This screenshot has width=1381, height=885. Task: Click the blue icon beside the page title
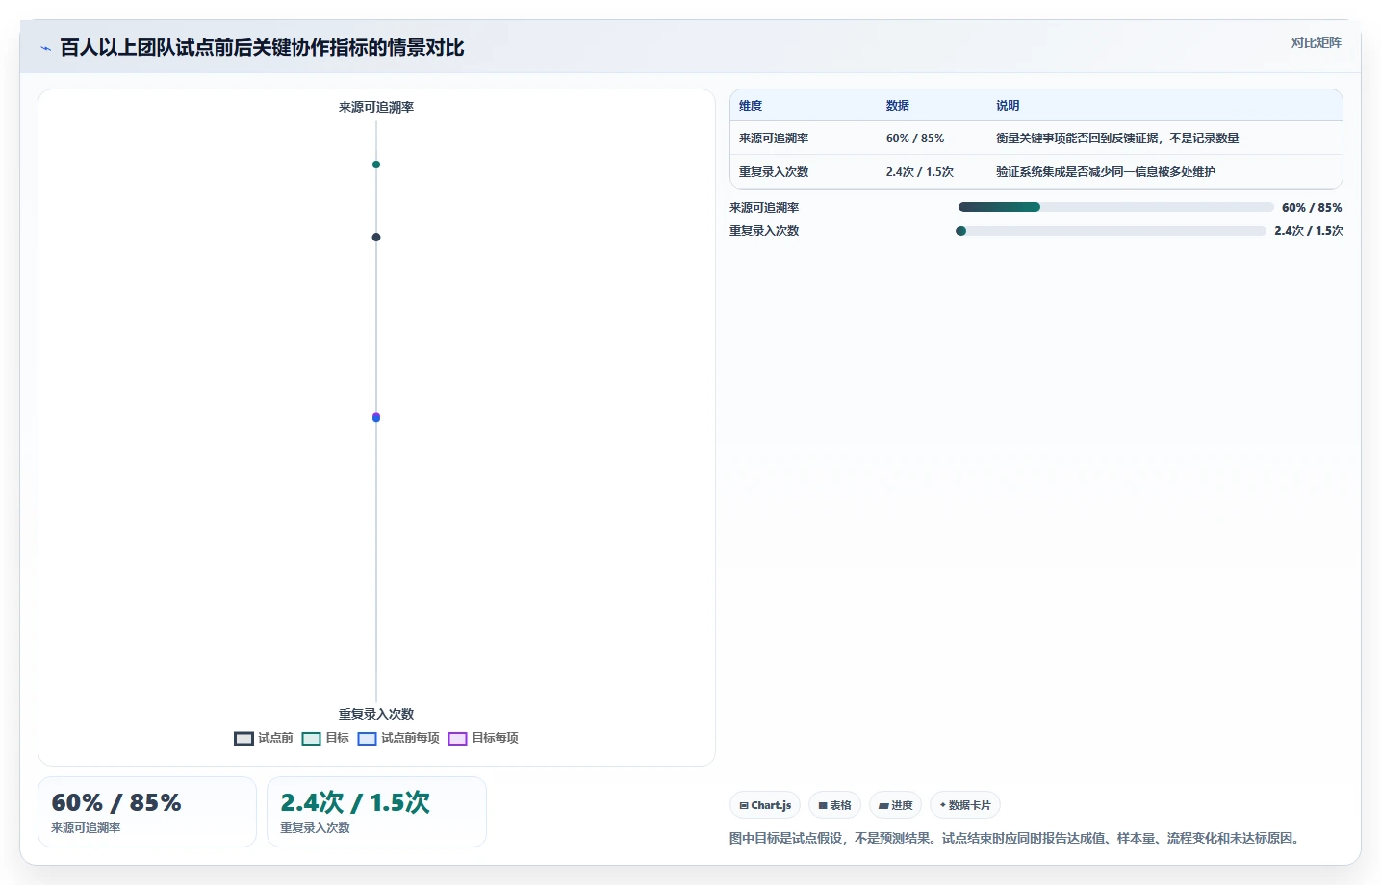click(45, 48)
